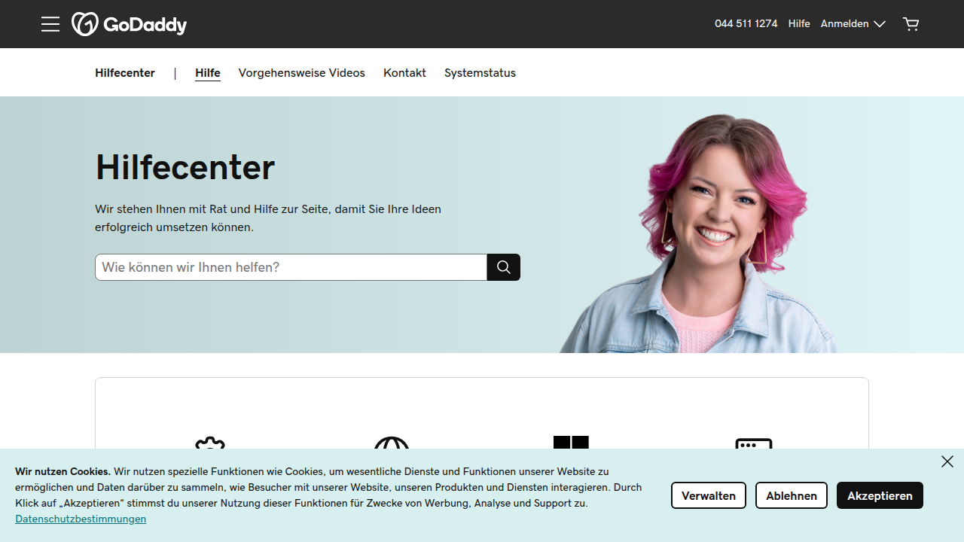Click the globe category icon
This screenshot has height=542, width=964.
(x=392, y=443)
